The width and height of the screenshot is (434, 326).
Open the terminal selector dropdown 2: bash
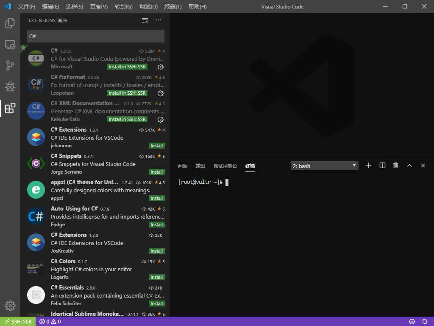pyautogui.click(x=324, y=166)
